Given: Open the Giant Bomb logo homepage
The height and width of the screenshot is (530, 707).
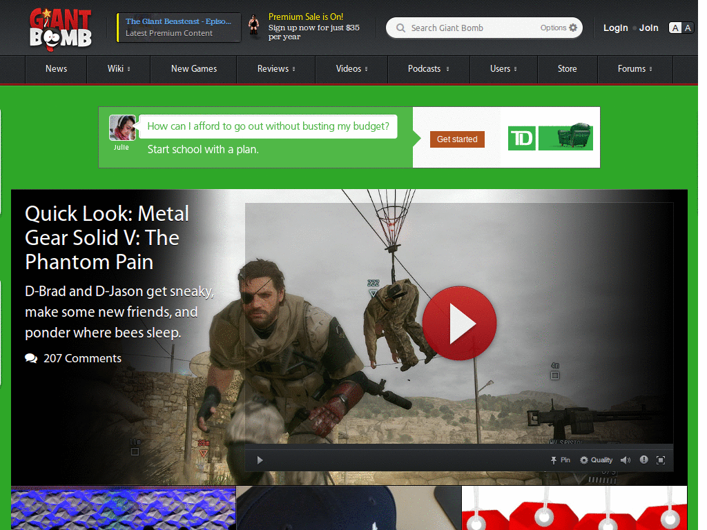Looking at the screenshot, I should click(61, 28).
